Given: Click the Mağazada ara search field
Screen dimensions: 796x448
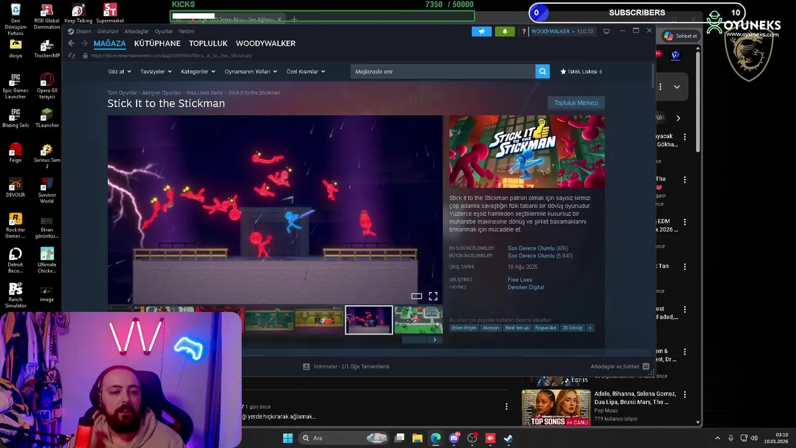Looking at the screenshot, I should click(443, 72).
